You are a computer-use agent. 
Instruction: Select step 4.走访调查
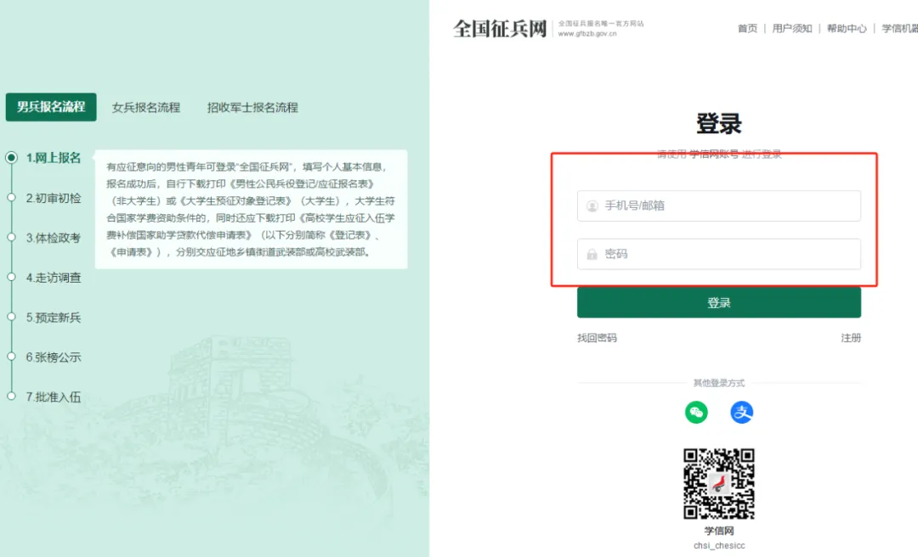tap(54, 278)
